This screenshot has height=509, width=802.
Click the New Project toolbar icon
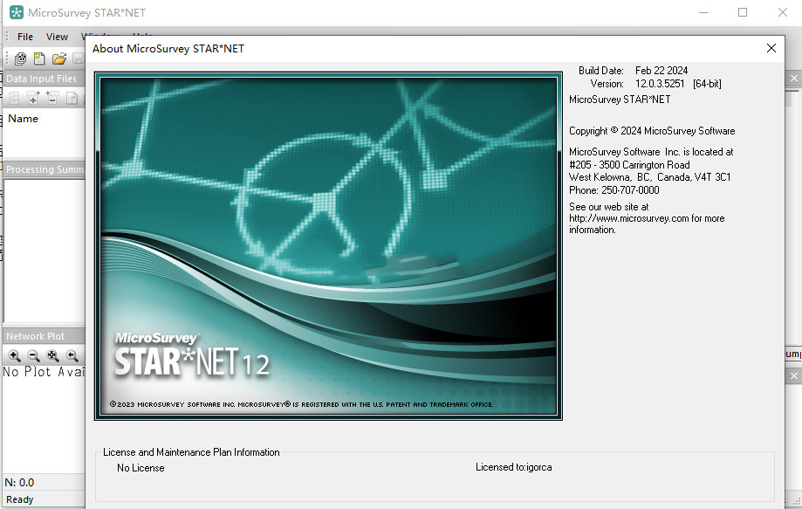tap(39, 58)
